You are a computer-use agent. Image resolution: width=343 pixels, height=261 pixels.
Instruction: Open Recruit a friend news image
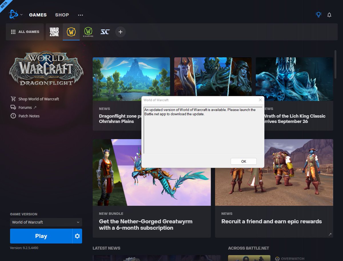pos(274,187)
